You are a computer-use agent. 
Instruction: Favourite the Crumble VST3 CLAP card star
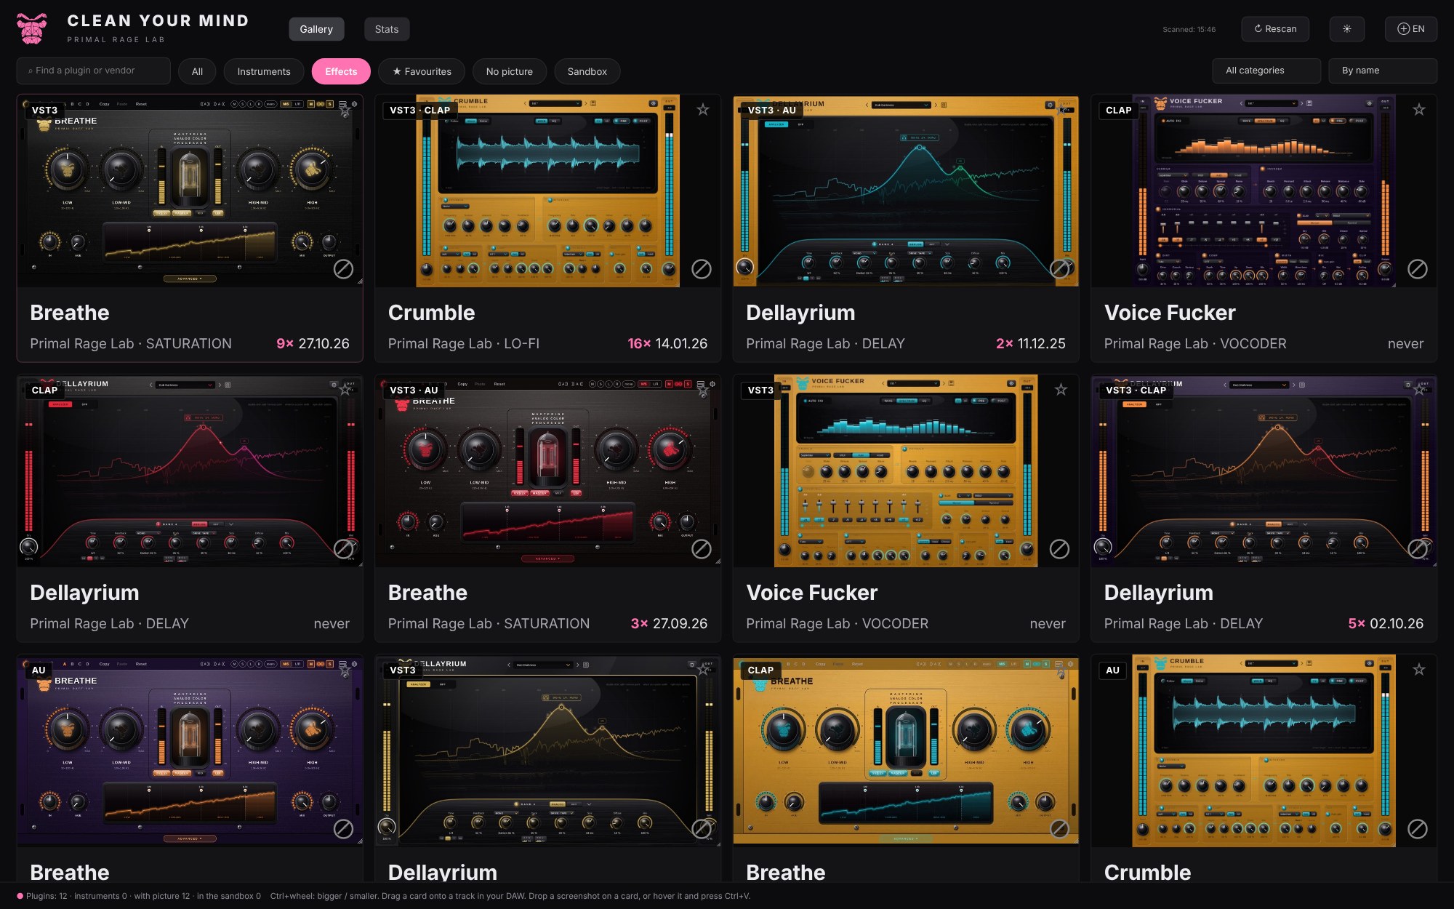point(702,110)
